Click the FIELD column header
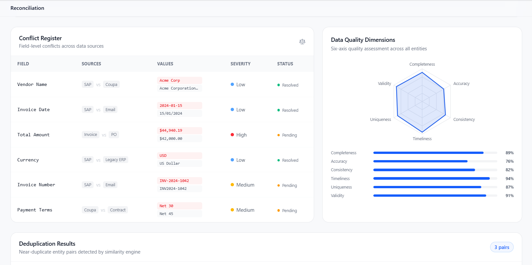Viewport: 532px width, 265px height. [x=23, y=64]
